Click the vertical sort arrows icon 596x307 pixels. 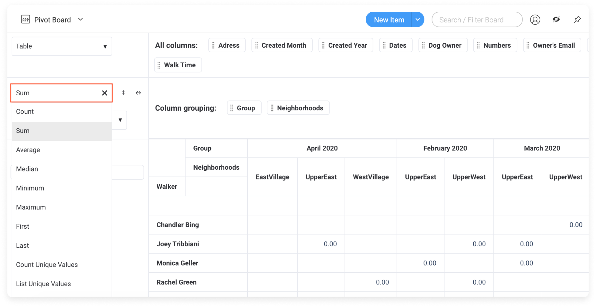click(123, 92)
